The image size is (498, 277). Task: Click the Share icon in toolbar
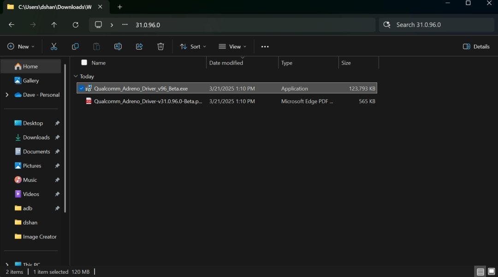pos(139,46)
